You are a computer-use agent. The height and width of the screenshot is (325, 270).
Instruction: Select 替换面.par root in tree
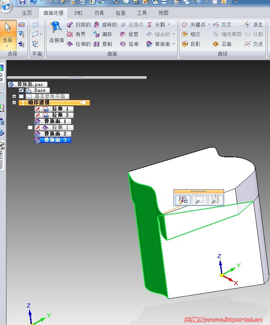(28, 84)
